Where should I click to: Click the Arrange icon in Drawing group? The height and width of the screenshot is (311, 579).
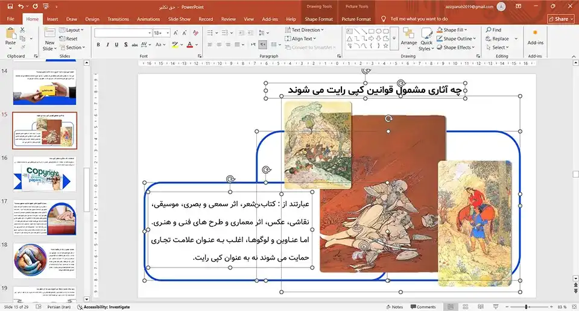409,39
